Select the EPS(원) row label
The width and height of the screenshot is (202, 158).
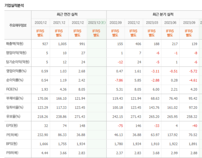pos(12,125)
